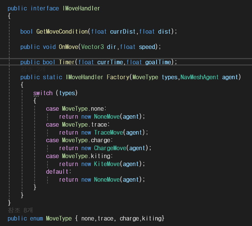The width and height of the screenshot is (252, 226).
Task: Click the speed parameter in OnMove
Action: point(147,47)
